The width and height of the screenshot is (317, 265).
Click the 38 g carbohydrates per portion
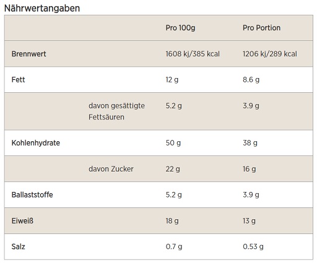click(250, 143)
